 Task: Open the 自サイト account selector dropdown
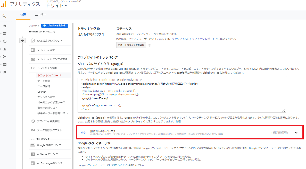coord(57,6)
